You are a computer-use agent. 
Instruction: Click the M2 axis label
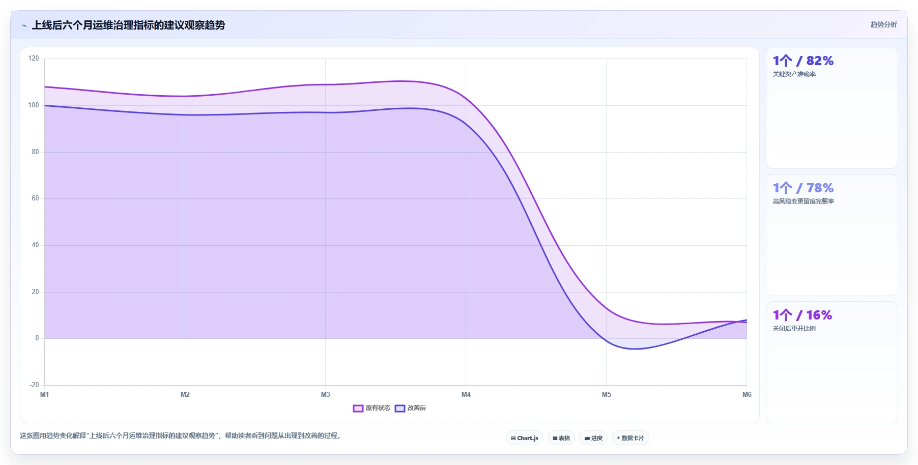point(185,394)
